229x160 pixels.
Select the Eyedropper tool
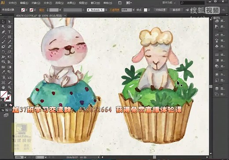tap(3, 72)
